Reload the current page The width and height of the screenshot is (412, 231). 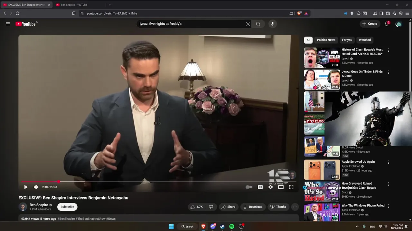[x=18, y=13]
